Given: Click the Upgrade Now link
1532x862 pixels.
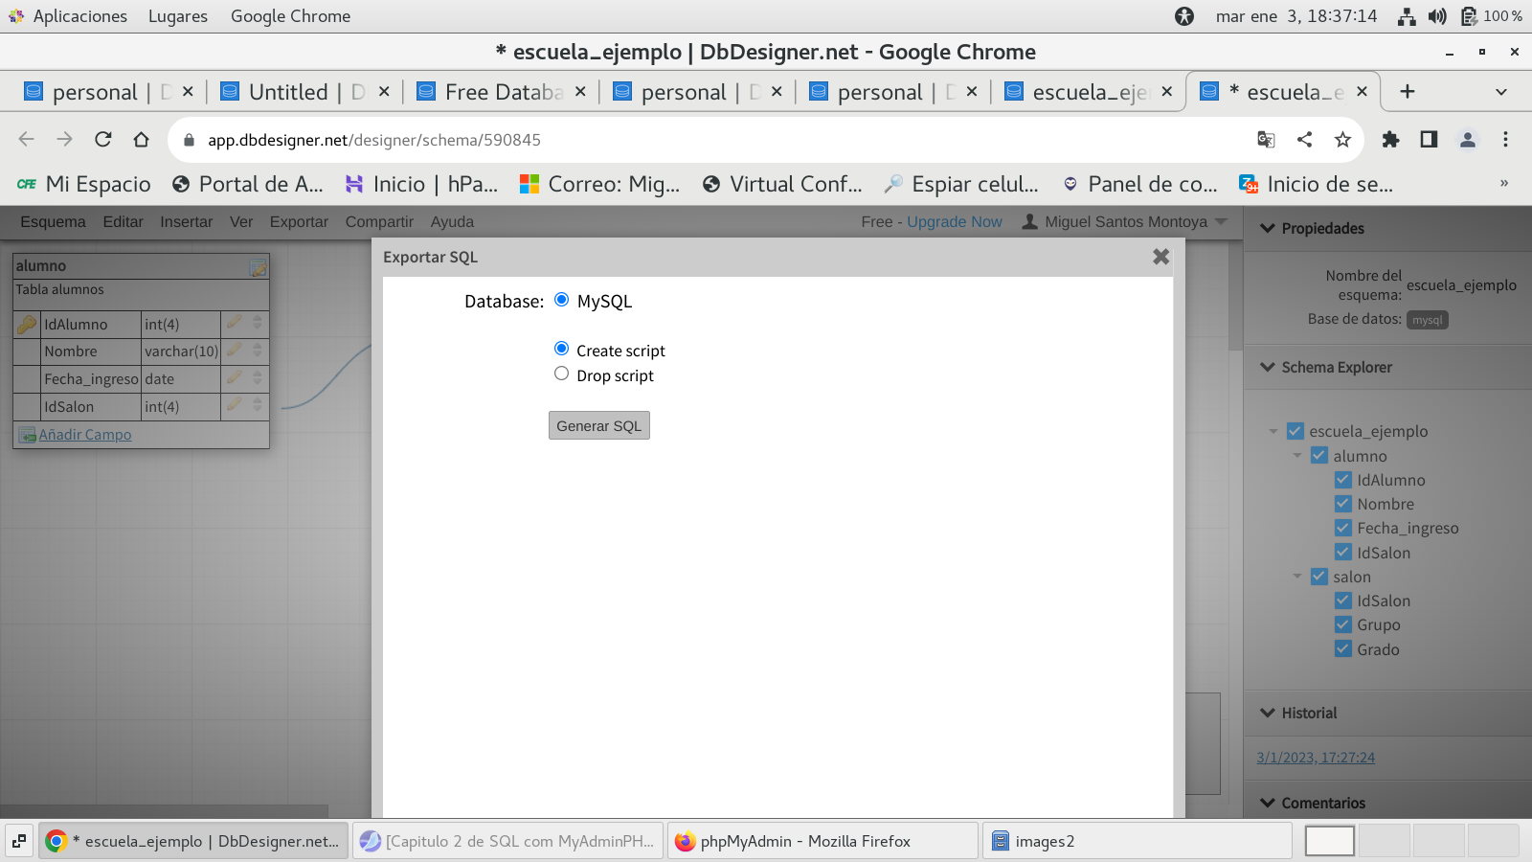Looking at the screenshot, I should (954, 222).
